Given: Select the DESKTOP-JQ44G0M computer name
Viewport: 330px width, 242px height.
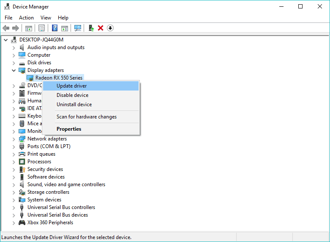Looking at the screenshot, I should click(41, 40).
